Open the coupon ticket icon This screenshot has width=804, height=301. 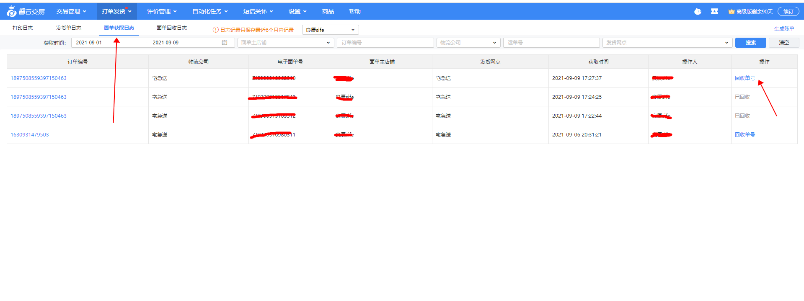pyautogui.click(x=714, y=11)
